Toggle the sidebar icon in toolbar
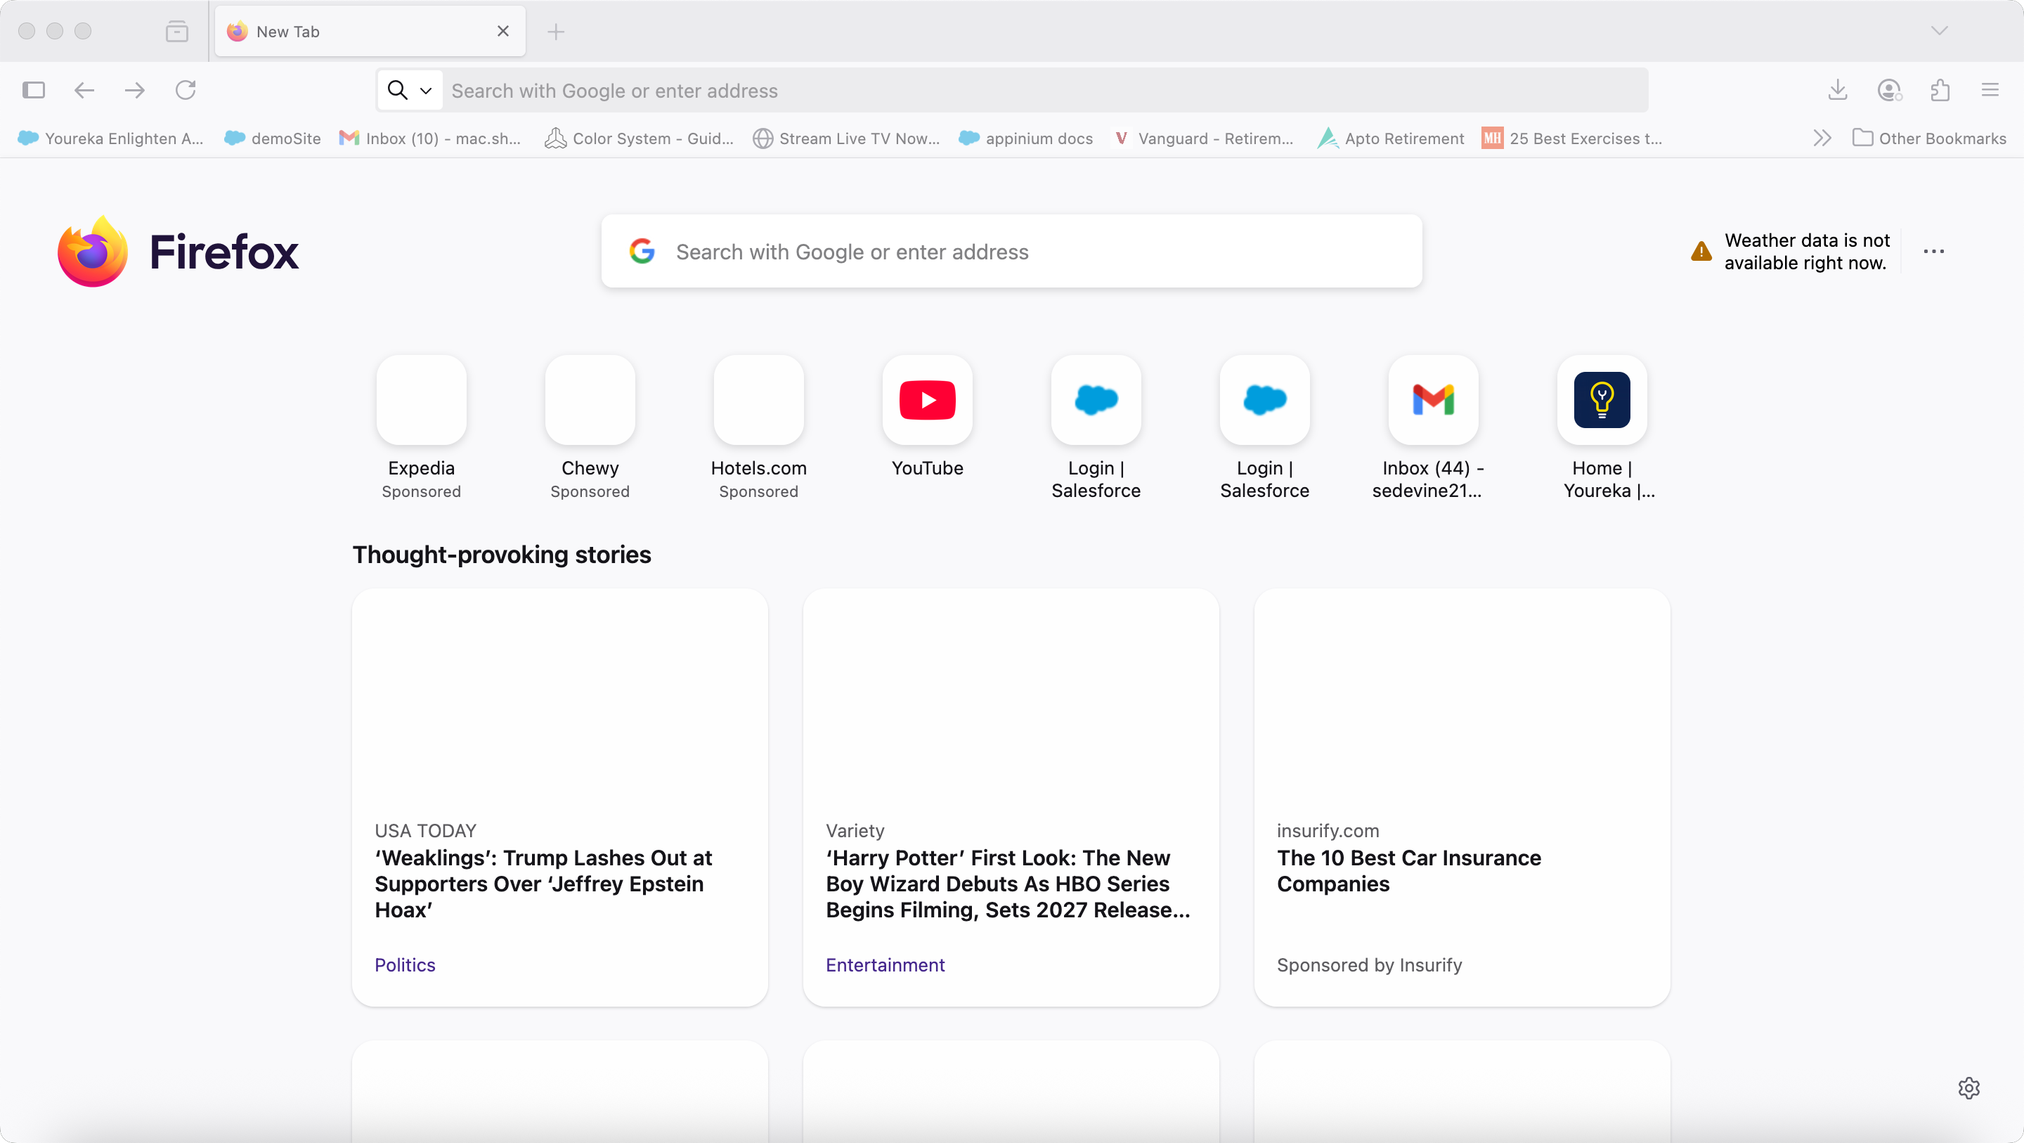Image resolution: width=2024 pixels, height=1143 pixels. tap(33, 91)
